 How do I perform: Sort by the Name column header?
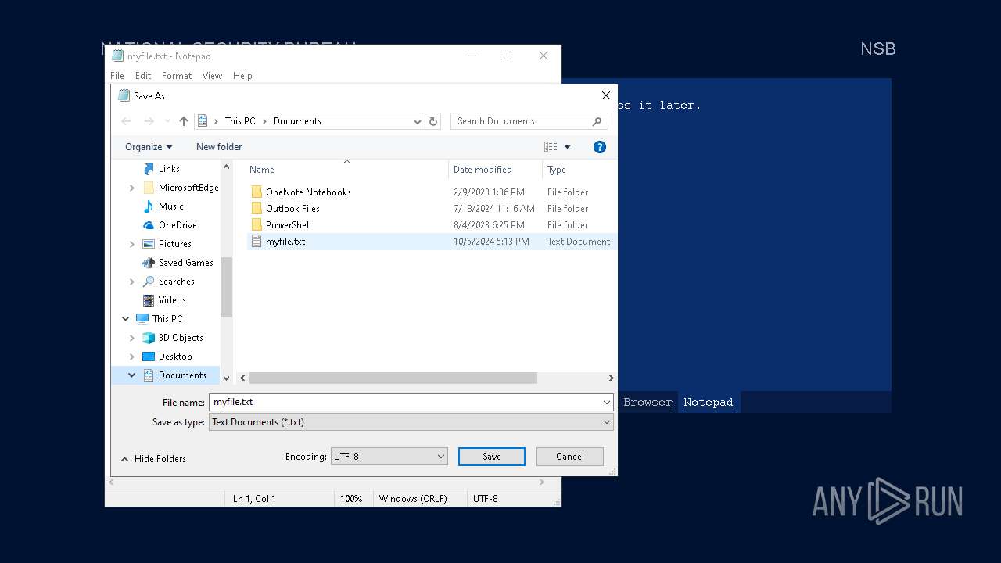point(262,170)
